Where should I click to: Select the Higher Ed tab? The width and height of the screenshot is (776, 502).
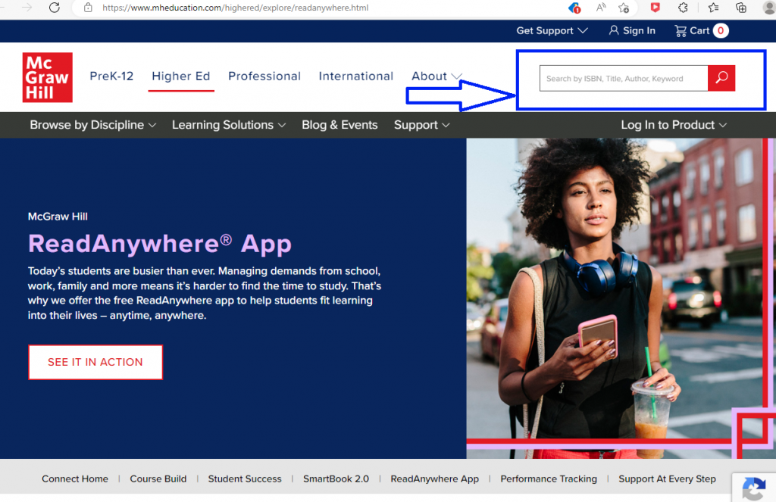point(181,76)
